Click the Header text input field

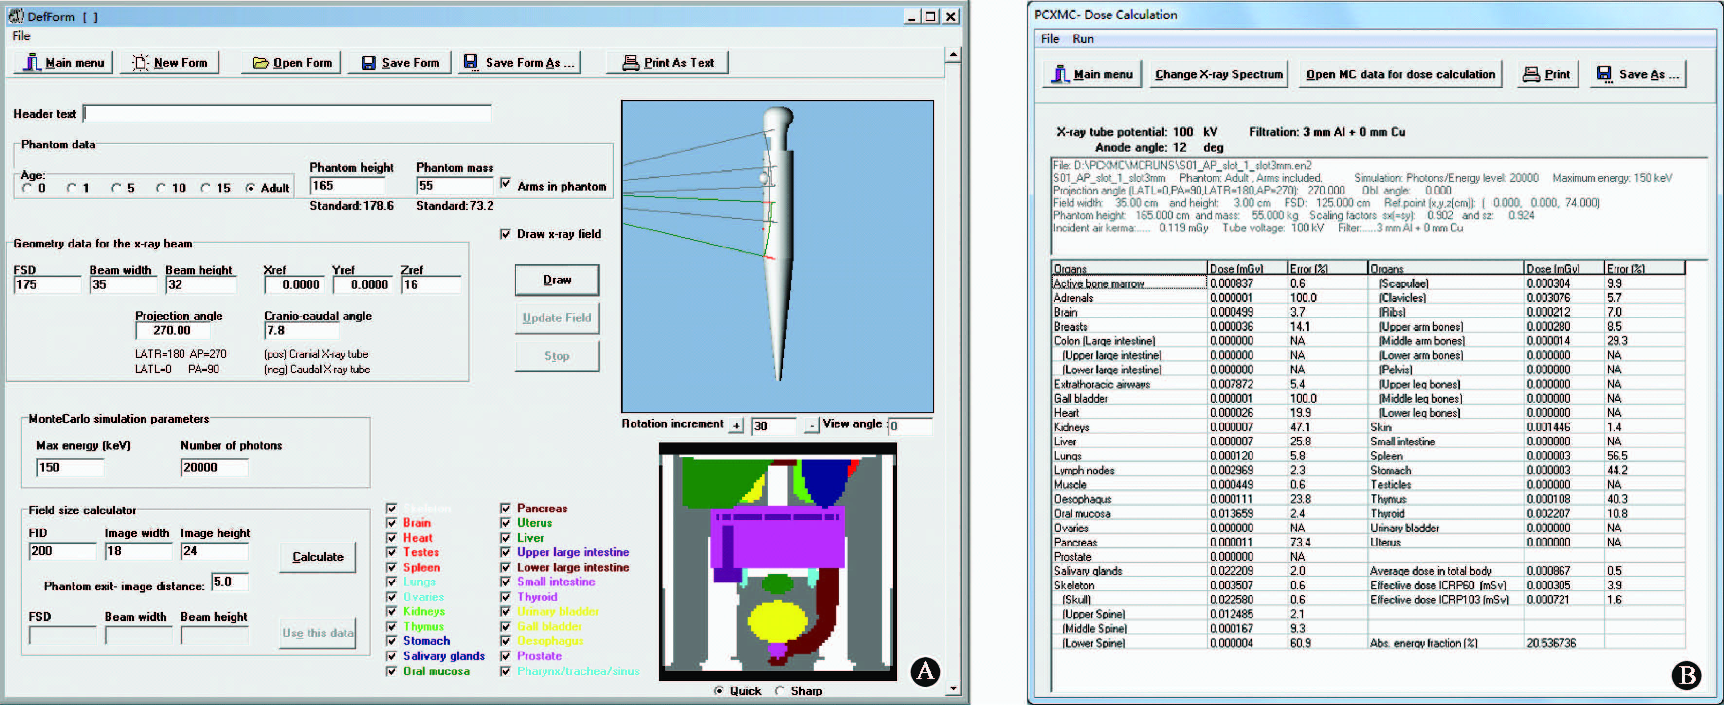(287, 114)
